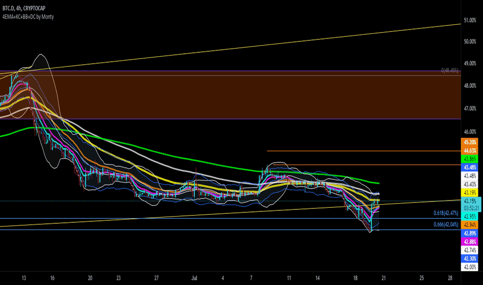Select the blue 43.48% price tag
The image size is (483, 285).
[470, 167]
